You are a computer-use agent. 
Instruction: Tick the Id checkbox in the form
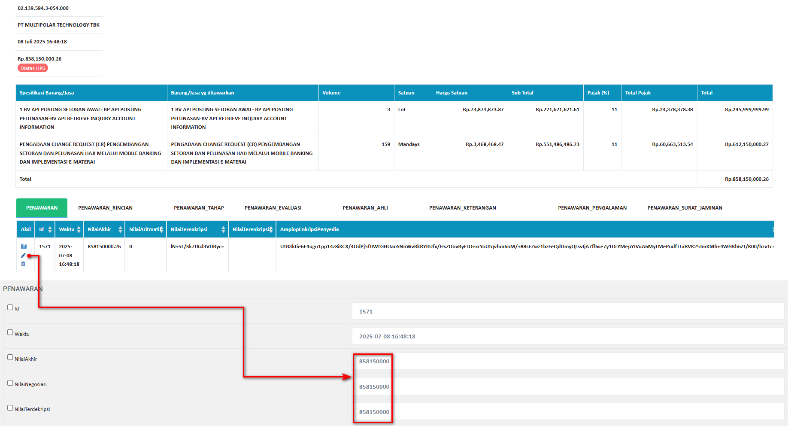click(10, 307)
